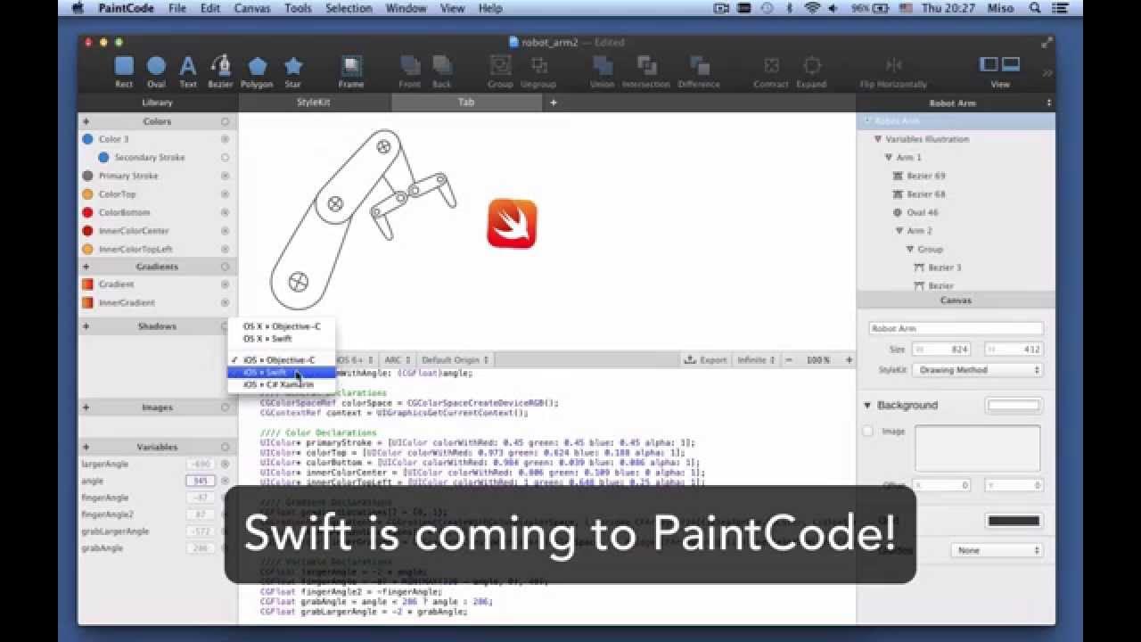Image resolution: width=1141 pixels, height=642 pixels.
Task: Add a new gradient with plus icon
Action: coord(86,267)
